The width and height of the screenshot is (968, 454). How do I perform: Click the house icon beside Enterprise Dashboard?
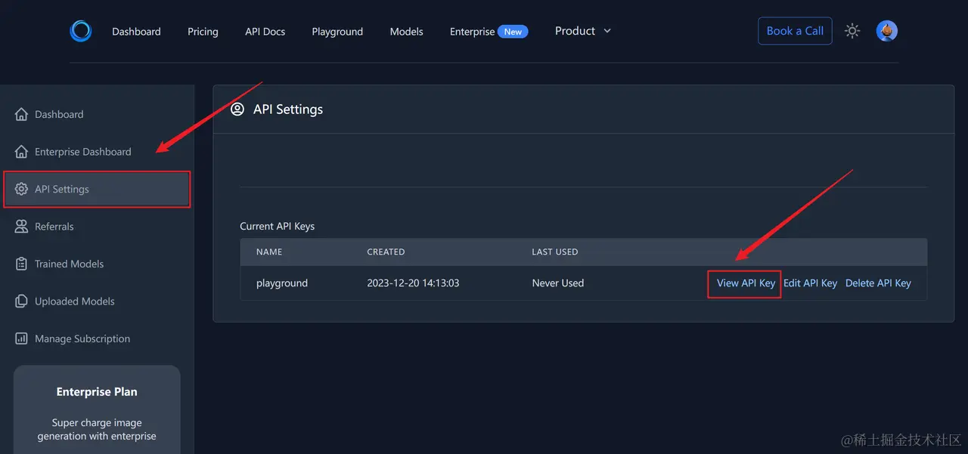21,152
